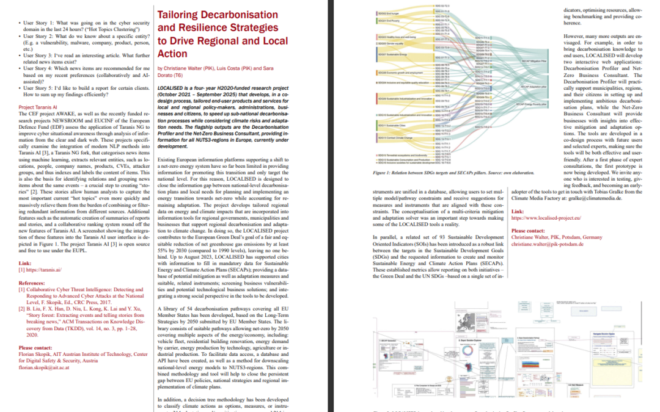Viewport: 660px width, 412px height.
Task: Click the paragraph starting 'In parallel, a related set'
Action: coord(438,257)
